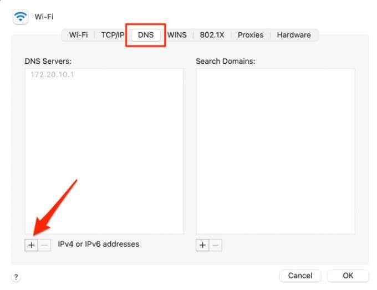Open the TCP/IP tab
This screenshot has height=290, width=377.
click(113, 35)
